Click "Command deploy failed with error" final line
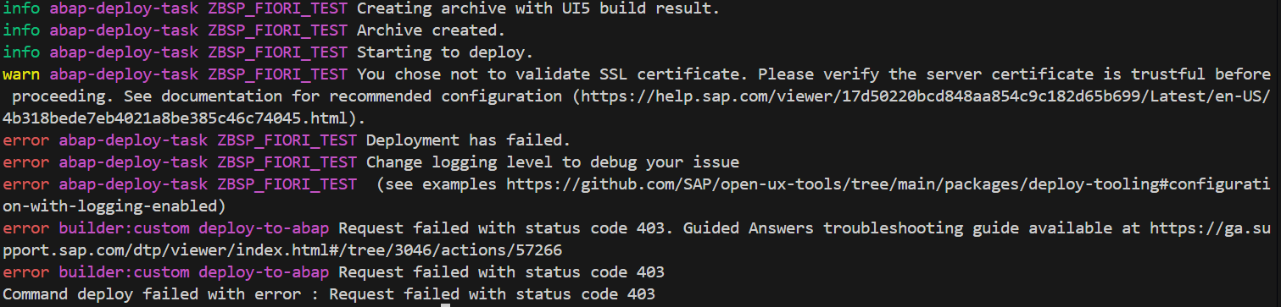The height and width of the screenshot is (307, 1281). tap(152, 294)
